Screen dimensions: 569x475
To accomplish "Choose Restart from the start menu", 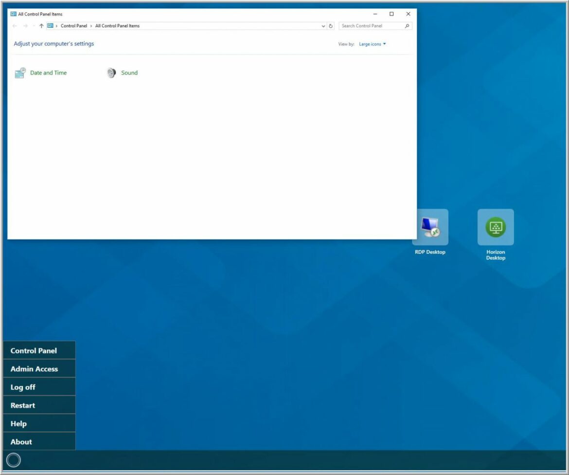I will point(39,405).
